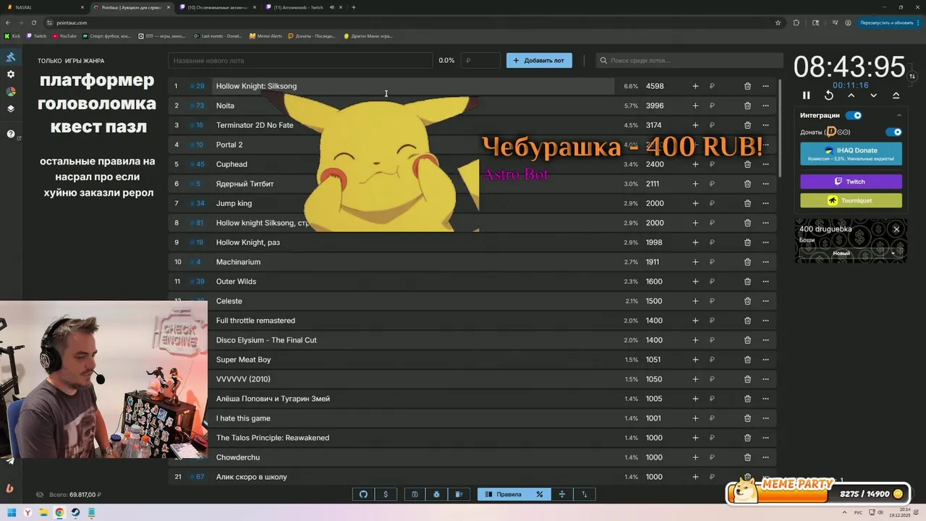Viewport: 926px width, 521px height.
Task: Click the sort arrows icon in bottom toolbar
Action: pyautogui.click(x=585, y=494)
